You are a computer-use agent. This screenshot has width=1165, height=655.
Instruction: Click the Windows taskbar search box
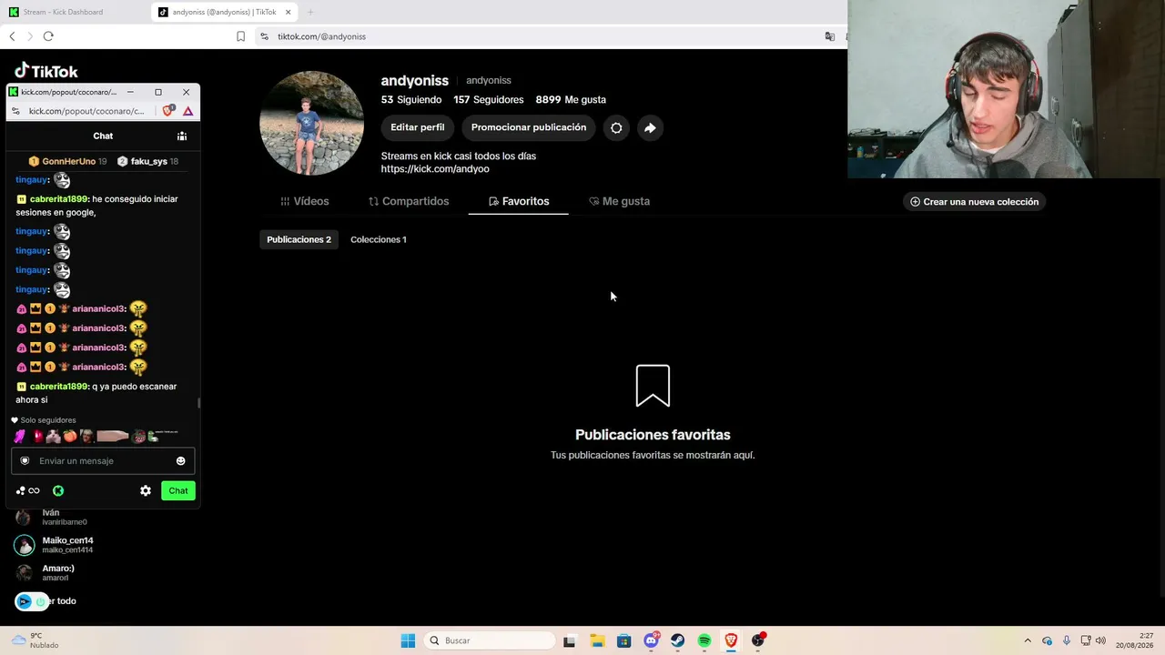click(490, 640)
